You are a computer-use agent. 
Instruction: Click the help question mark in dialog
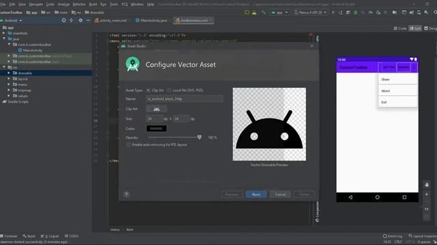point(126,194)
